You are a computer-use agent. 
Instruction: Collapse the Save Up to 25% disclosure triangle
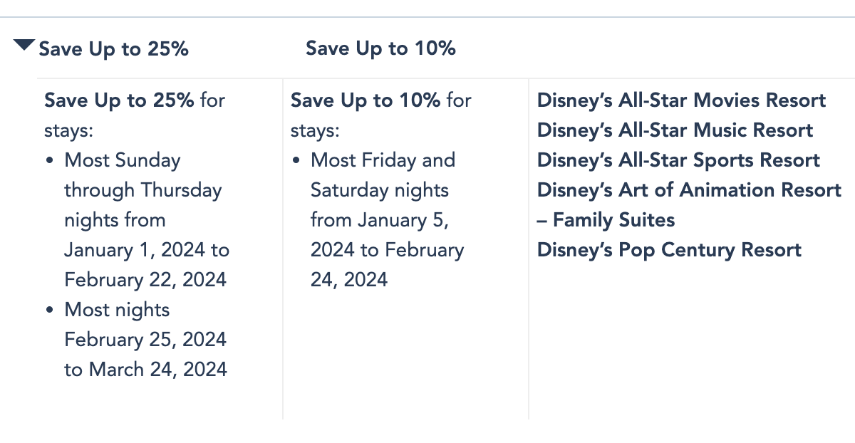coord(24,46)
